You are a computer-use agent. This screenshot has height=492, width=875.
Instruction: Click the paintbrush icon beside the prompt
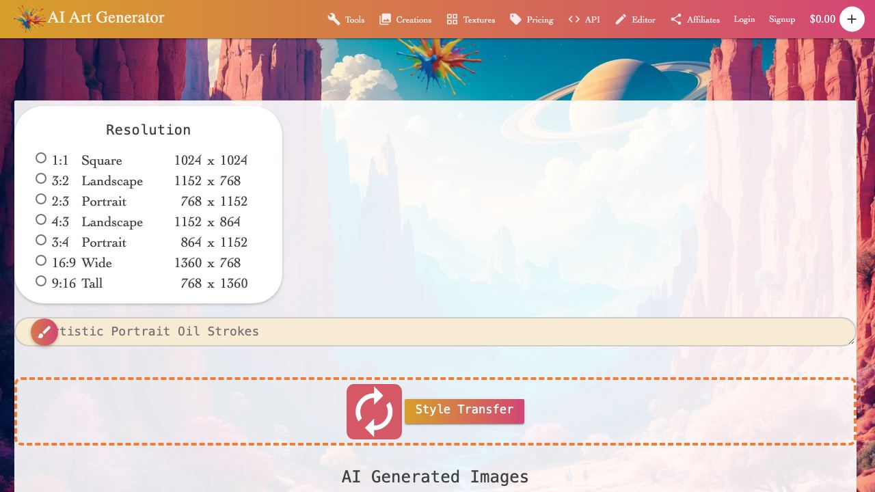point(44,332)
